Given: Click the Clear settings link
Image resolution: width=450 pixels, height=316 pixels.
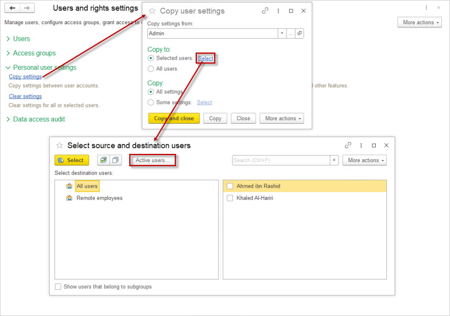Looking at the screenshot, I should 25,96.
